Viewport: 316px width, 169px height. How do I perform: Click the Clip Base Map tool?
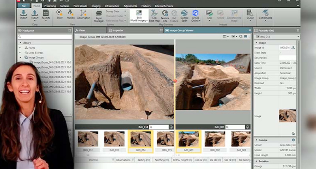click(x=154, y=16)
